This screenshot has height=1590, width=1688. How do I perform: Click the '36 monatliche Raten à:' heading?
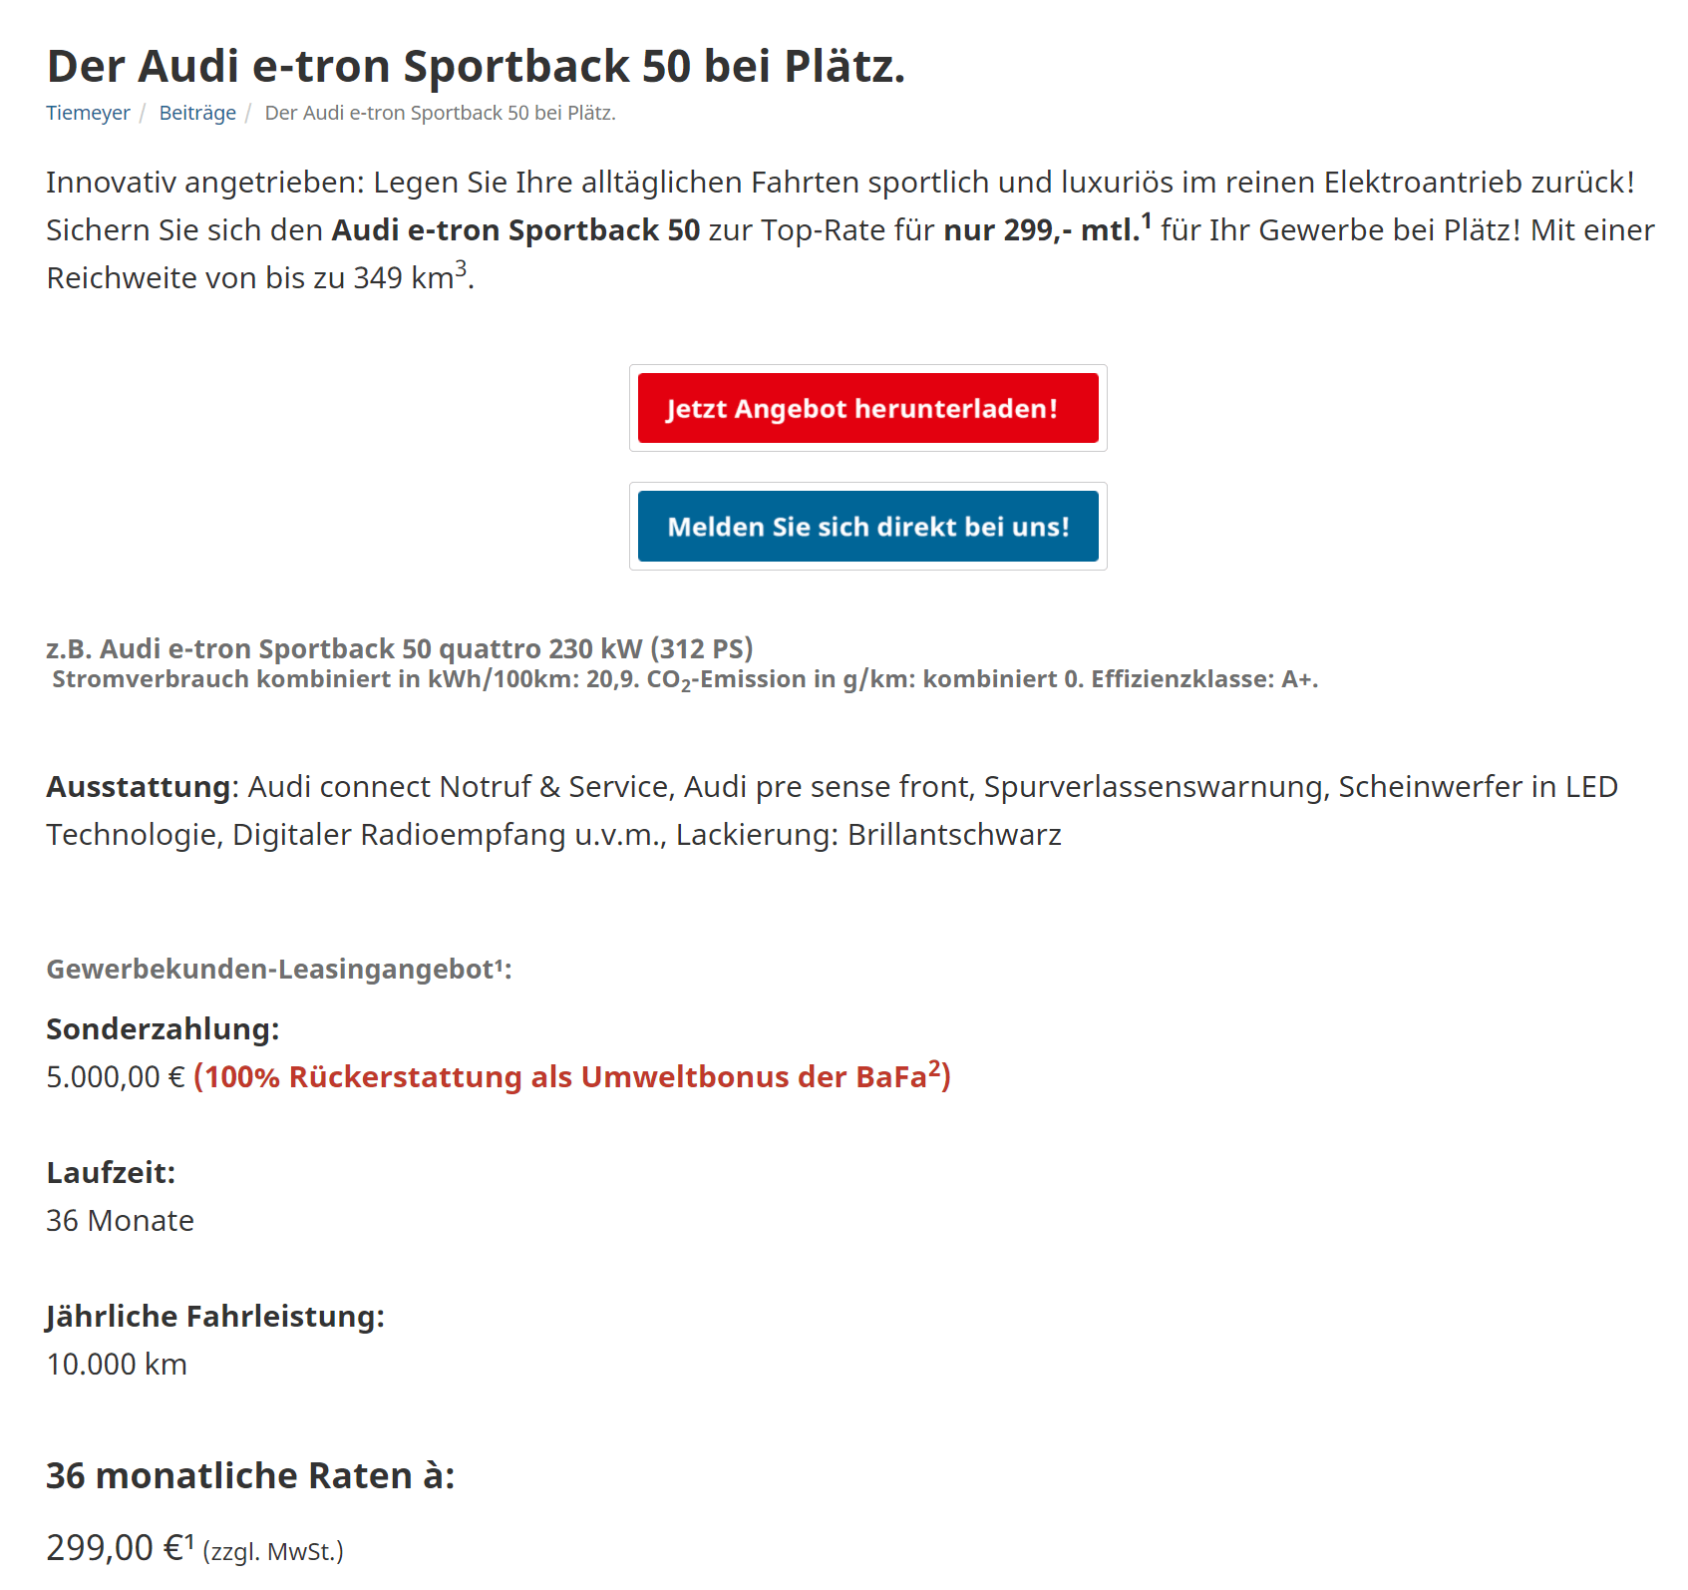coord(250,1474)
